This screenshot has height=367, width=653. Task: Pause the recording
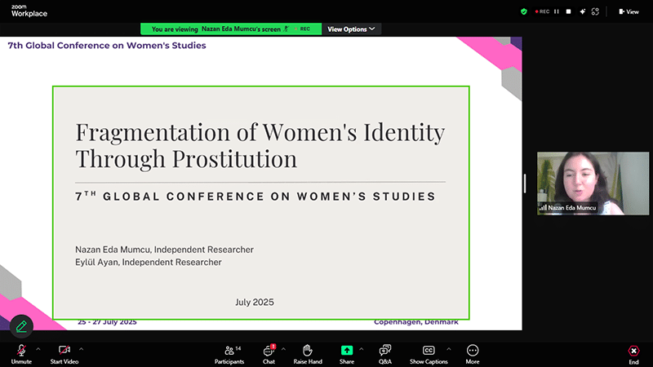point(557,11)
